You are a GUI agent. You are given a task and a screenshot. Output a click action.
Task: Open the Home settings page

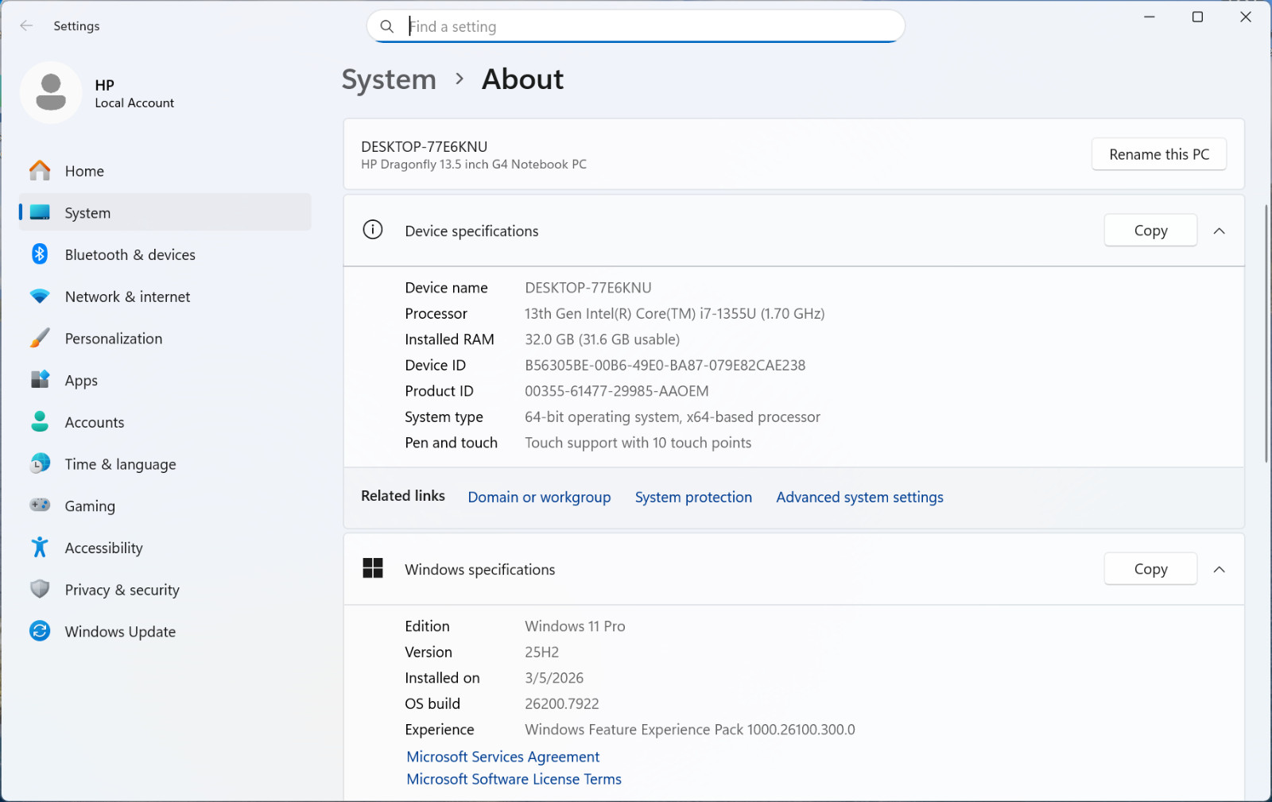tap(165, 171)
